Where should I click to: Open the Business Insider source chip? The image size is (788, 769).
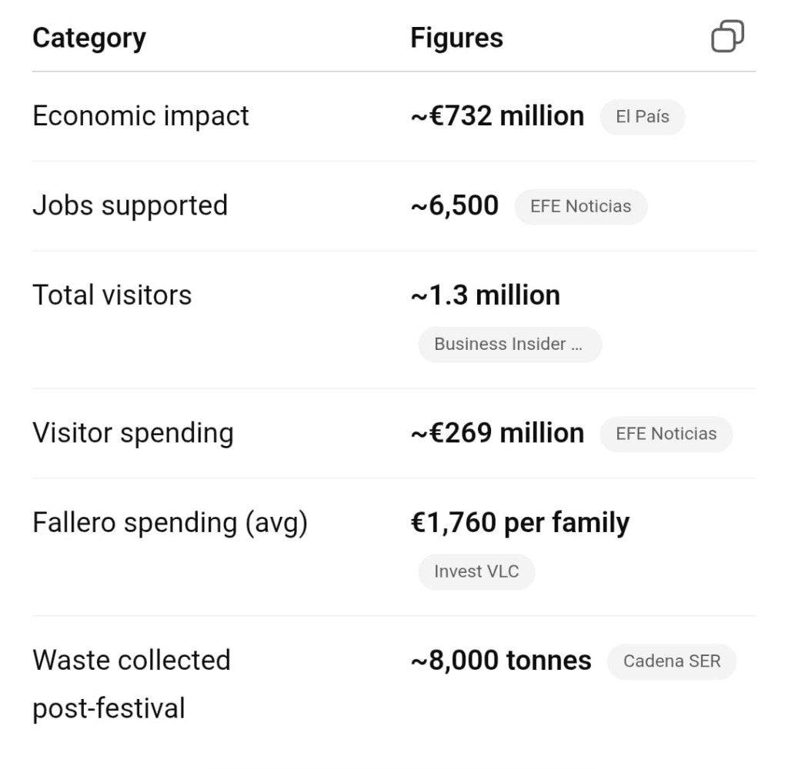tap(509, 344)
